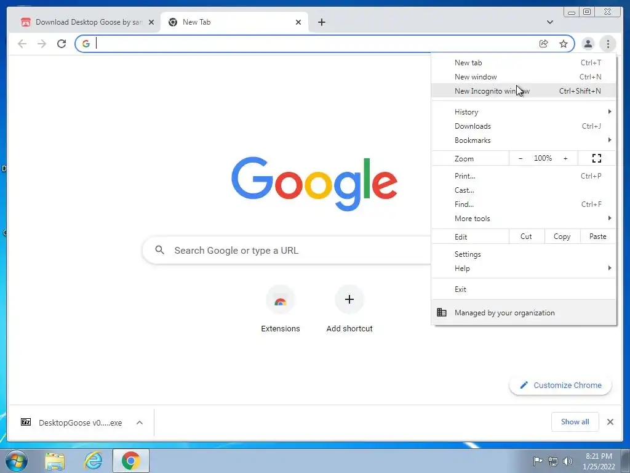Choose Cast... from the menu
Viewport: 630px width, 473px height.
(x=524, y=190)
